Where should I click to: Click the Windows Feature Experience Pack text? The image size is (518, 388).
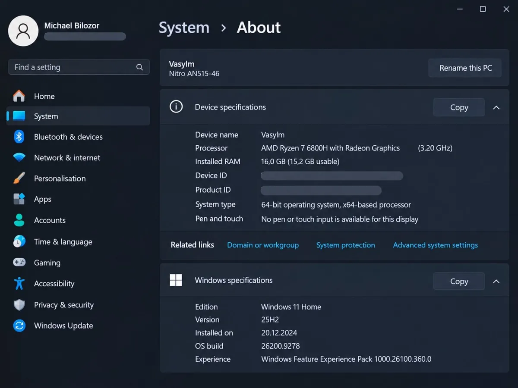click(346, 359)
